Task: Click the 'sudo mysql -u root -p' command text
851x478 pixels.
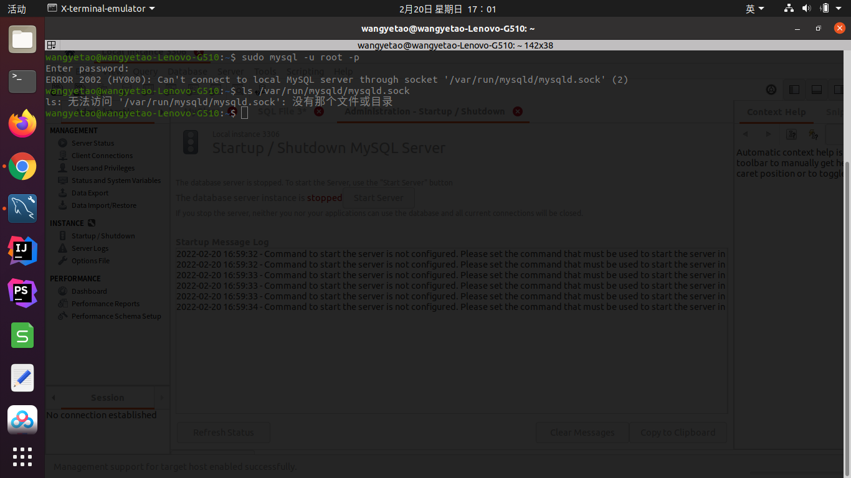Action: pyautogui.click(x=300, y=57)
